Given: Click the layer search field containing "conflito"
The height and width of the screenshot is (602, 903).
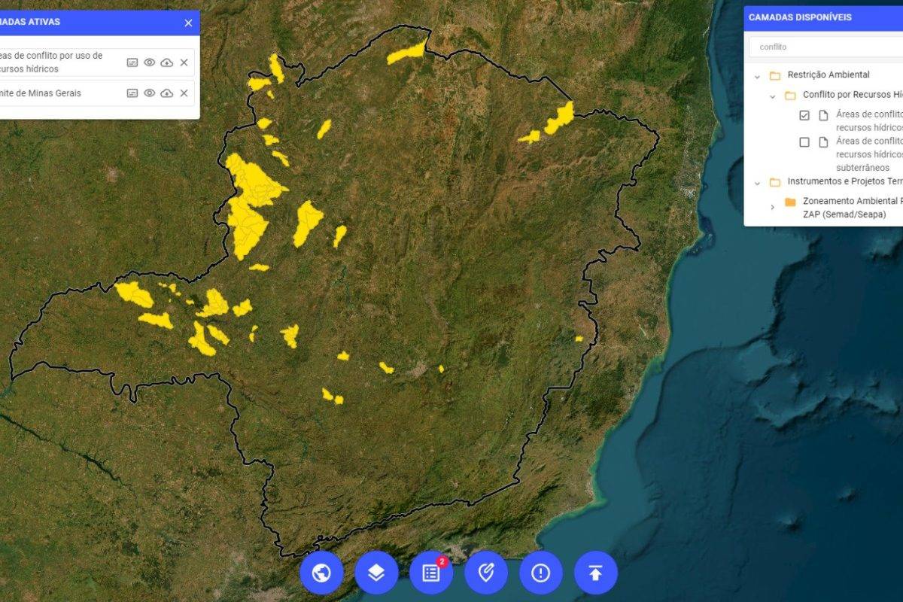Looking at the screenshot, I should [x=828, y=47].
